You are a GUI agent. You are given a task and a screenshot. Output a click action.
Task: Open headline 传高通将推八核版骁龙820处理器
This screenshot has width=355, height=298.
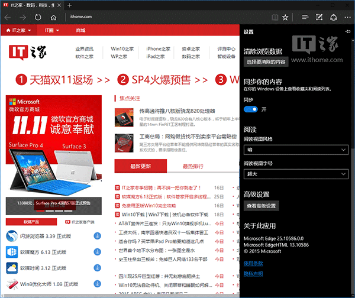(177, 111)
